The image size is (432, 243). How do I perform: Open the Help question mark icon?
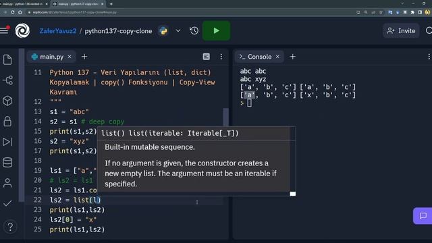pyautogui.click(x=10, y=227)
